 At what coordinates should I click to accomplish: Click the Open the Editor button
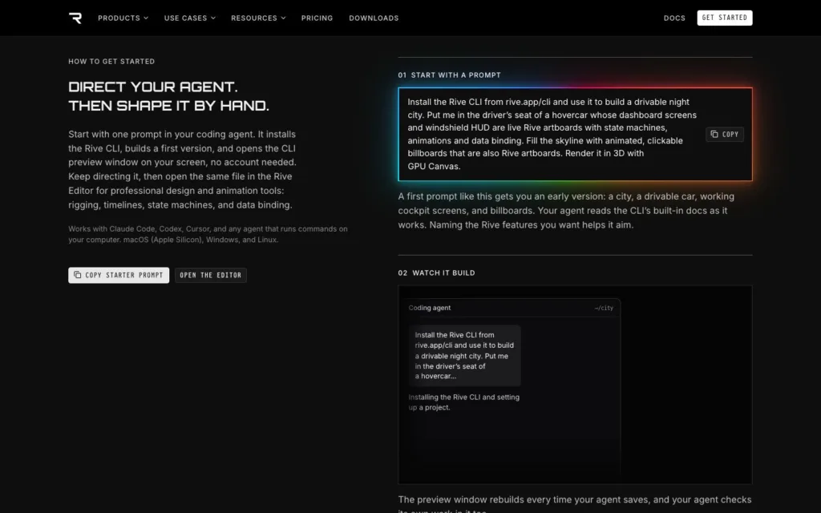[211, 276]
